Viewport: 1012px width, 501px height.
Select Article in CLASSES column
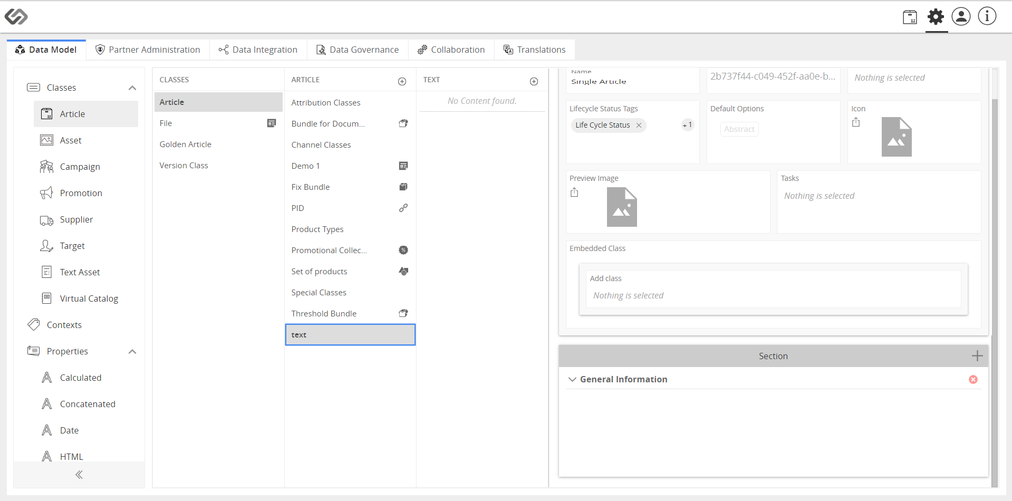[218, 102]
